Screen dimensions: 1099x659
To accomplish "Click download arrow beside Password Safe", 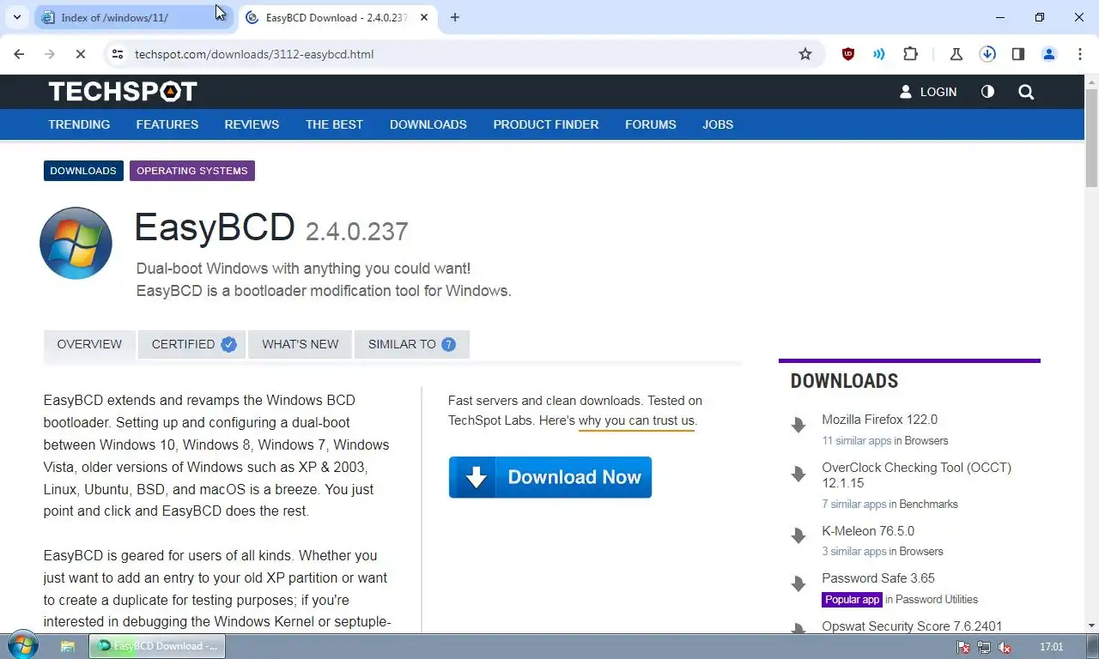I will (x=798, y=583).
